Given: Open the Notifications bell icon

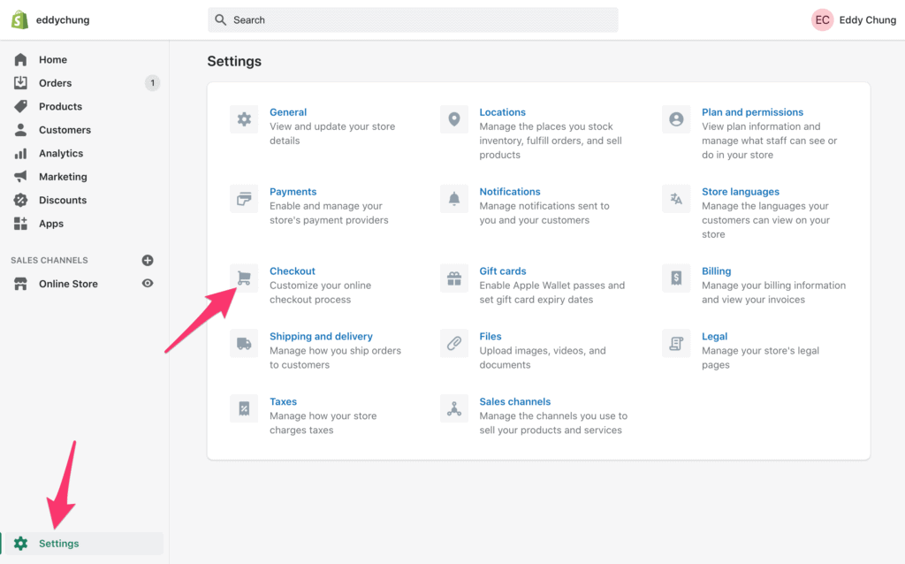Looking at the screenshot, I should click(453, 198).
